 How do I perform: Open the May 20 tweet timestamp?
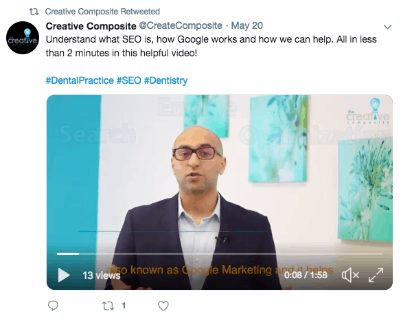pyautogui.click(x=247, y=25)
